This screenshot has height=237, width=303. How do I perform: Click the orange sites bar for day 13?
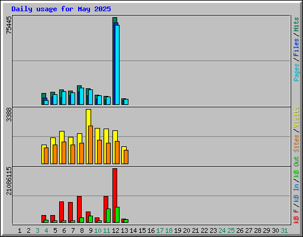point(126,157)
